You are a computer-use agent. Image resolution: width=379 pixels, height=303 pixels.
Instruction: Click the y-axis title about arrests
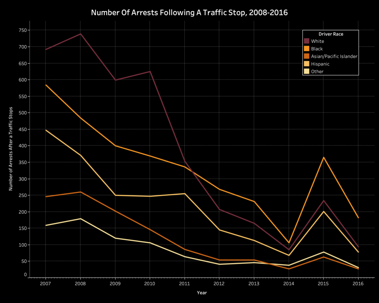[11, 152]
